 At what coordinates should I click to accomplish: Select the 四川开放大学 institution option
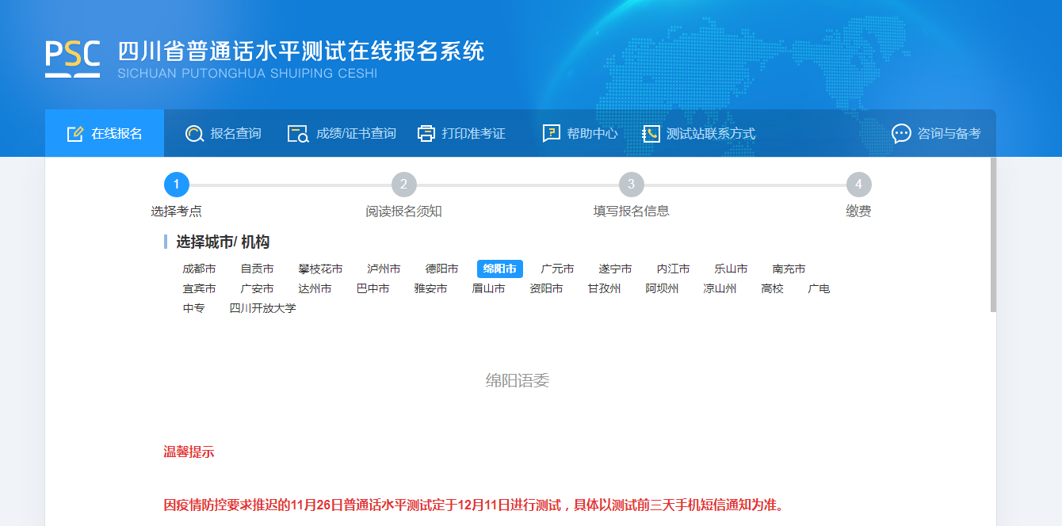click(x=262, y=308)
